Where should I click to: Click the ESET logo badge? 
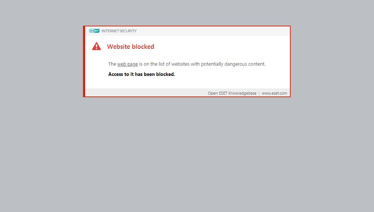[94, 31]
